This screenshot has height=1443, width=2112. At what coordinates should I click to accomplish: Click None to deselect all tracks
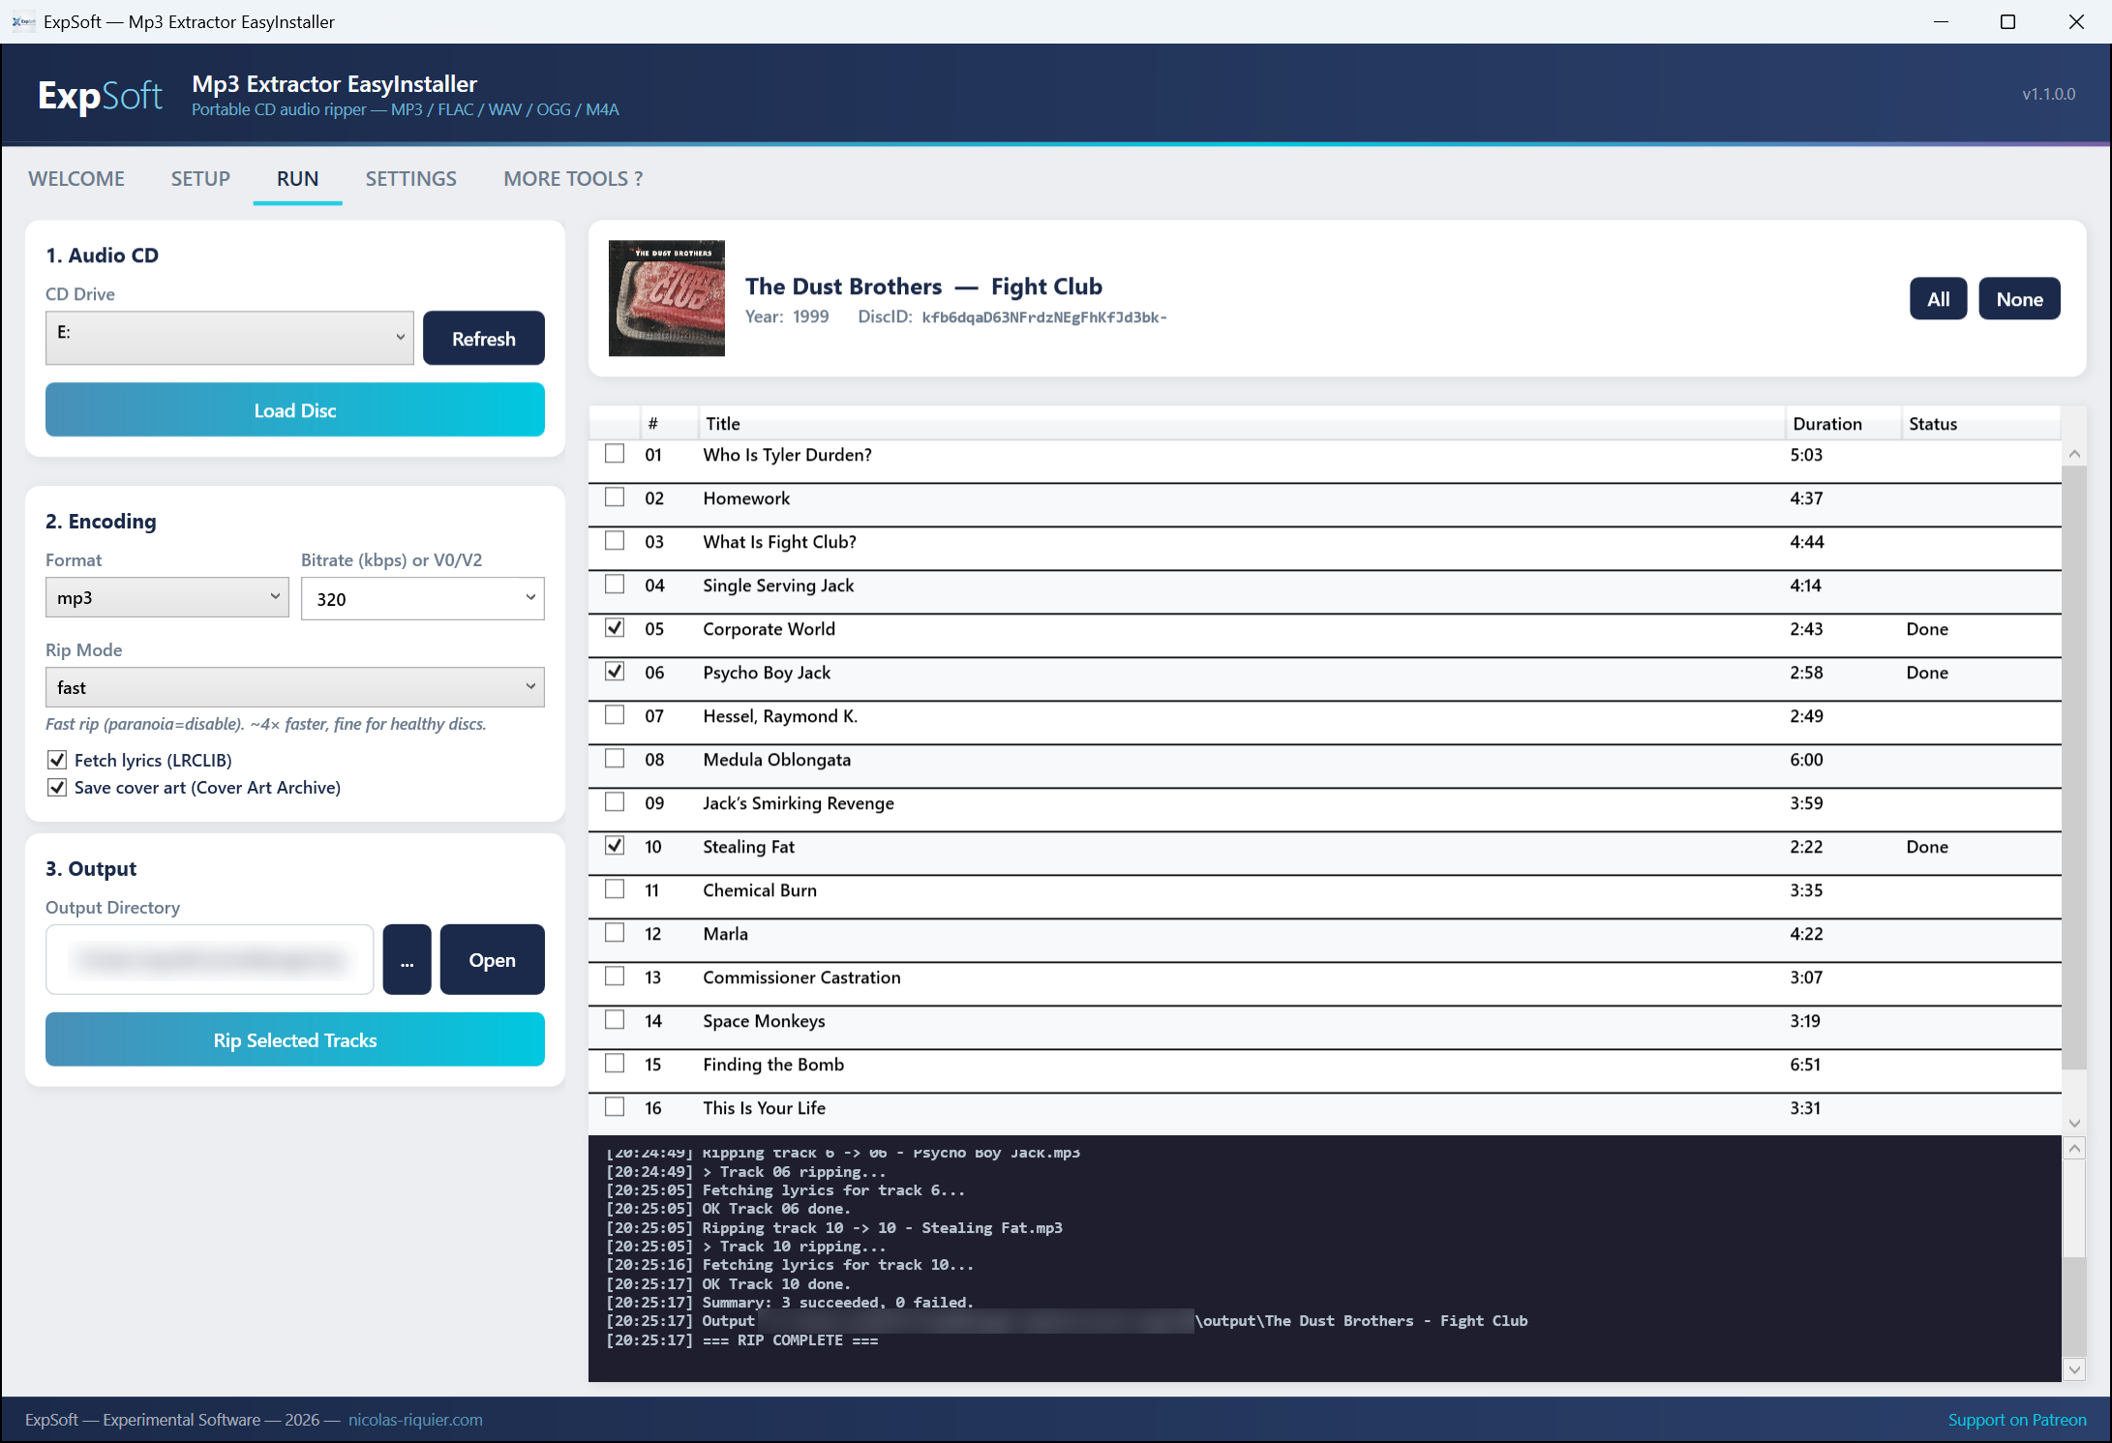pos(2019,298)
